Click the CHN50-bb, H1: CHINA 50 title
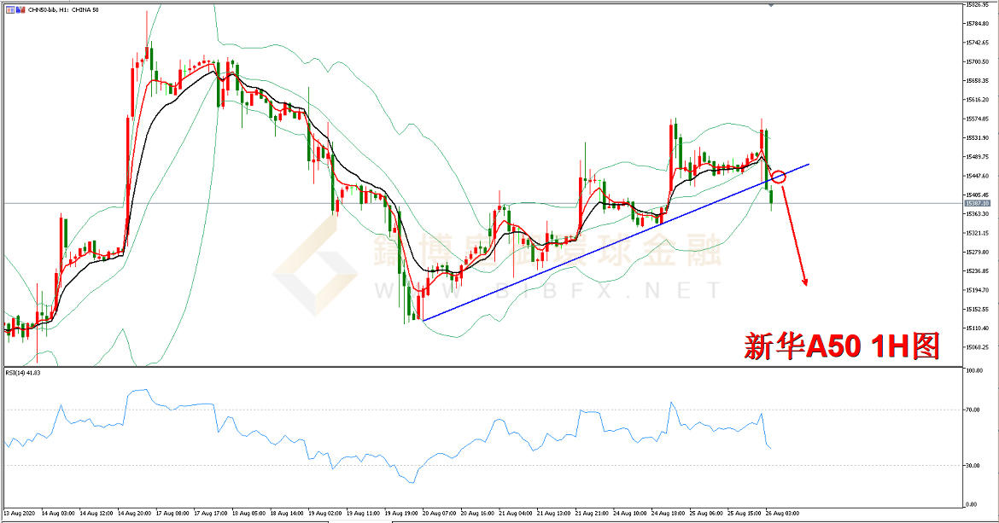The image size is (999, 523). click(66, 9)
